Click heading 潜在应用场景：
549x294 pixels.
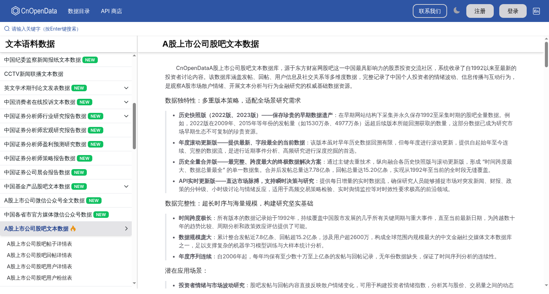186,271
